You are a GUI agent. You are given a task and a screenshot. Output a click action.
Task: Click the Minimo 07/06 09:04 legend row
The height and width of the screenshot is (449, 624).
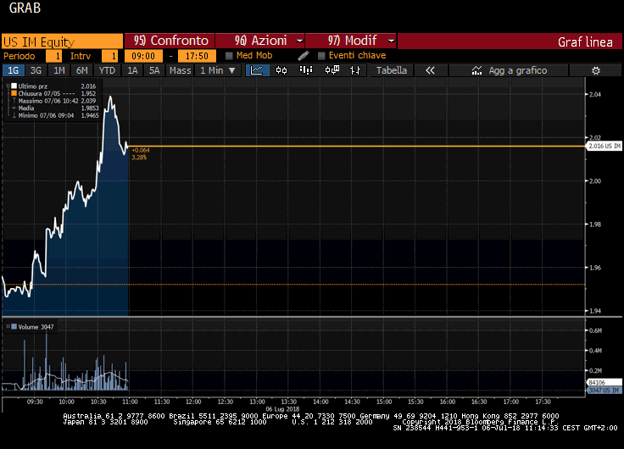(54, 115)
